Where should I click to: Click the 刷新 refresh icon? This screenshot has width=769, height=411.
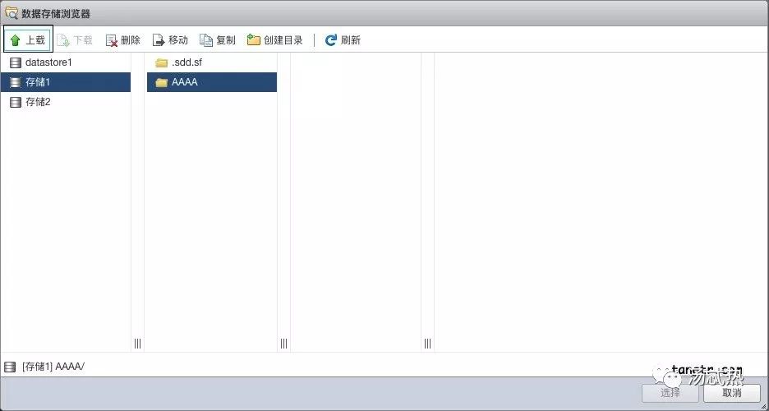(x=331, y=40)
